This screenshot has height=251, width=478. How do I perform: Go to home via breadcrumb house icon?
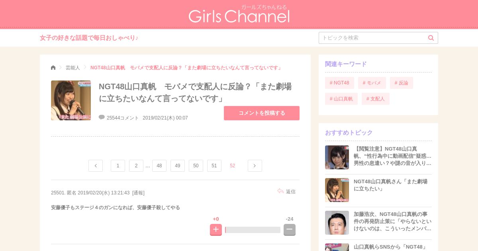(53, 68)
